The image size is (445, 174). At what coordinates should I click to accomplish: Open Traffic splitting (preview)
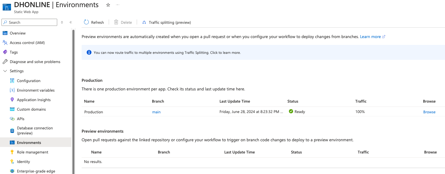pyautogui.click(x=170, y=22)
